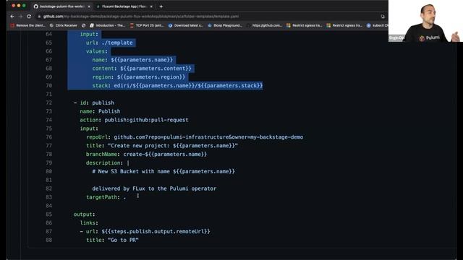Close the GitHub backstage-pulumi-flux tab
The width and height of the screenshot is (463, 260).
[x=89, y=6]
